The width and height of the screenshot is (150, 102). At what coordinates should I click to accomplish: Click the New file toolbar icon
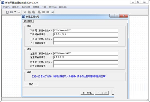coord(7,12)
